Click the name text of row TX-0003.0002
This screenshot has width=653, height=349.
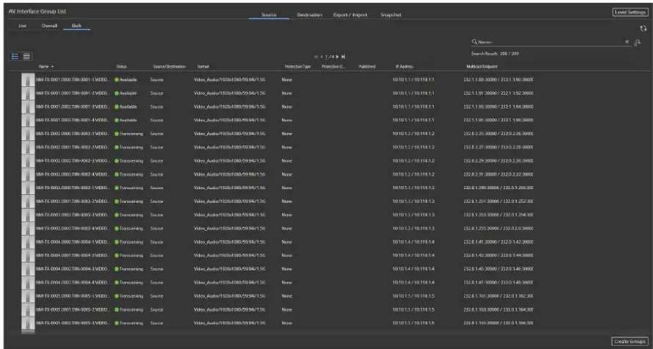tap(73, 215)
